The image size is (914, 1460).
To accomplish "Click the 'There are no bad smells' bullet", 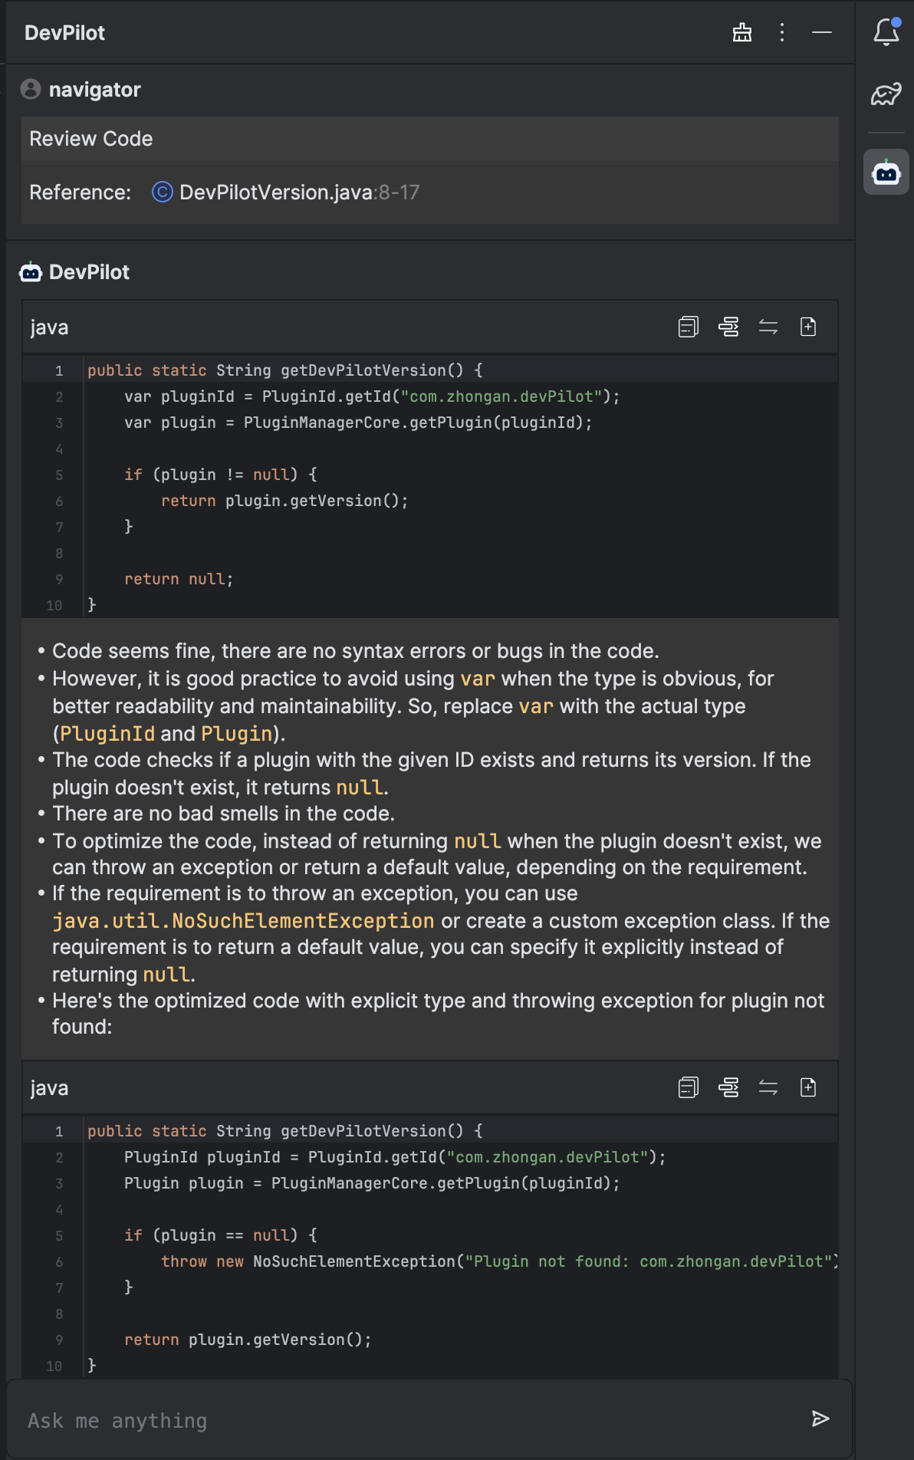I will (x=223, y=814).
